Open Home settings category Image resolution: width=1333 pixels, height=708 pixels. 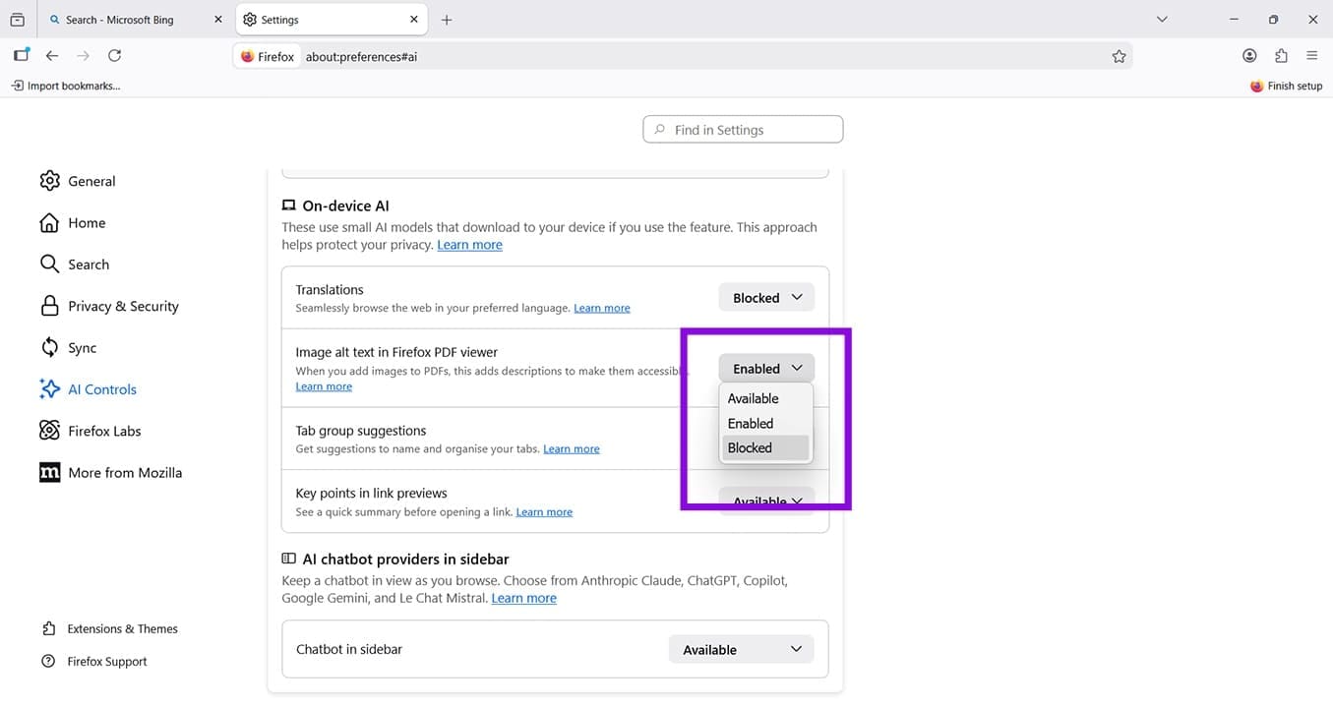point(87,223)
